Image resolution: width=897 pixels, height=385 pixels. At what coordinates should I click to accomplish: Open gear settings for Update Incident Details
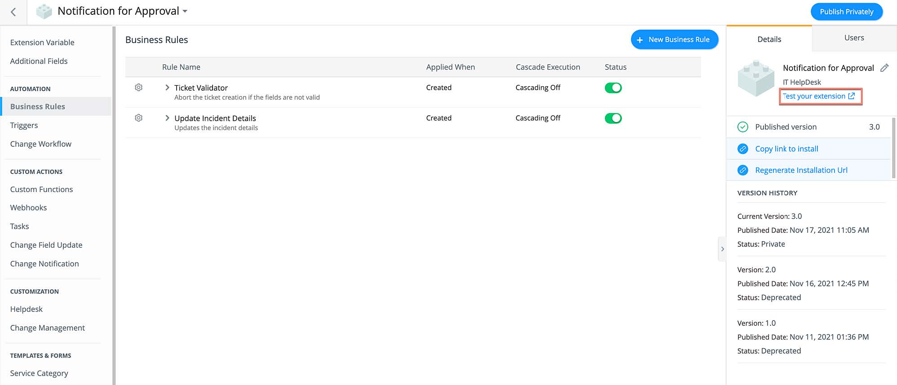[x=139, y=118]
